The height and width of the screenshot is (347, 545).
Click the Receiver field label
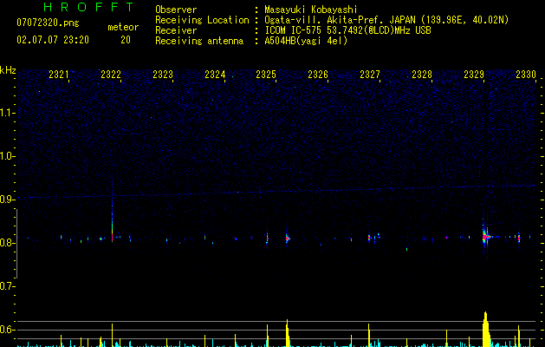(176, 30)
